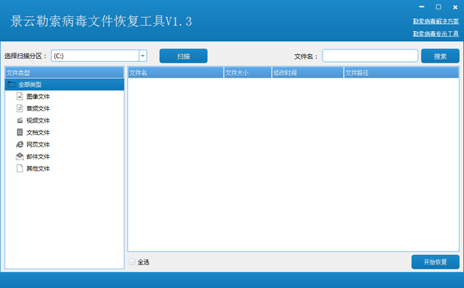Sort by the 文件大小 column header
The image size is (464, 288).
point(247,73)
